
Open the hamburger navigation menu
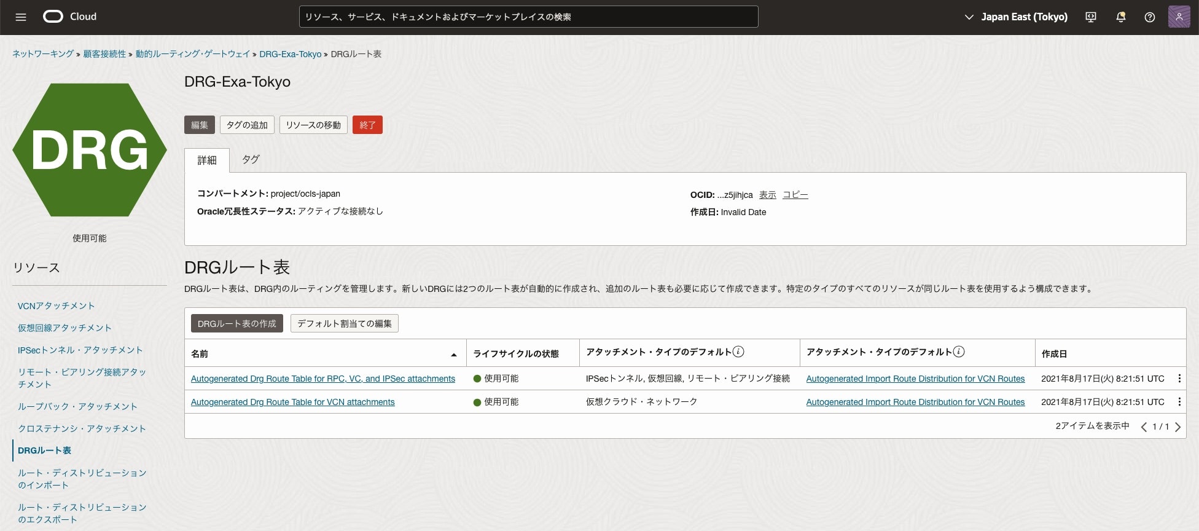[21, 17]
